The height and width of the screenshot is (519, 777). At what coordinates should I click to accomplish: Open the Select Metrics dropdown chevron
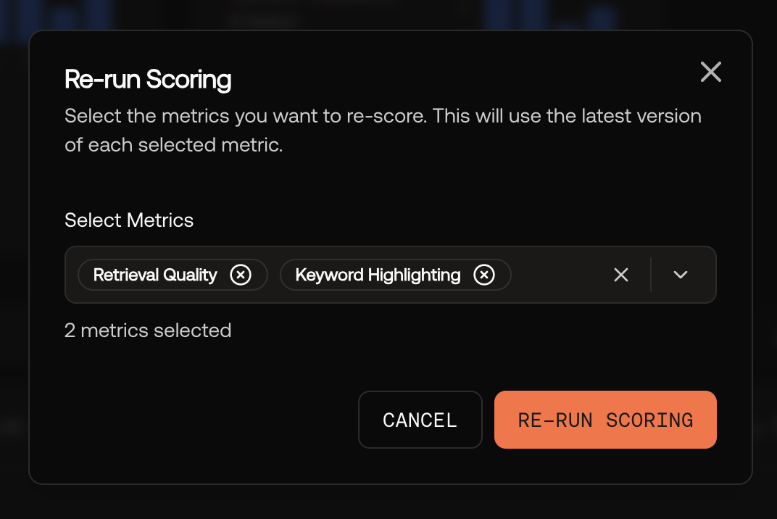coord(681,275)
